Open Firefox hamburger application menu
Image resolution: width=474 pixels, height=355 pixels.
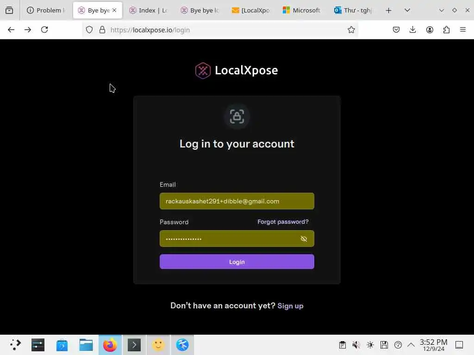point(463,30)
